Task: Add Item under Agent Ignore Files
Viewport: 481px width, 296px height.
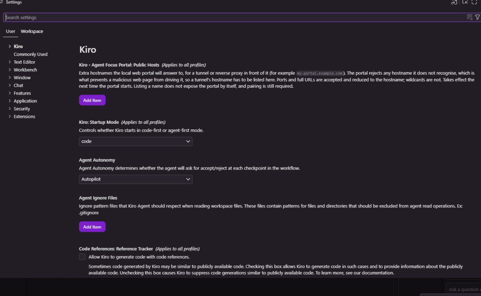Action: tap(92, 227)
